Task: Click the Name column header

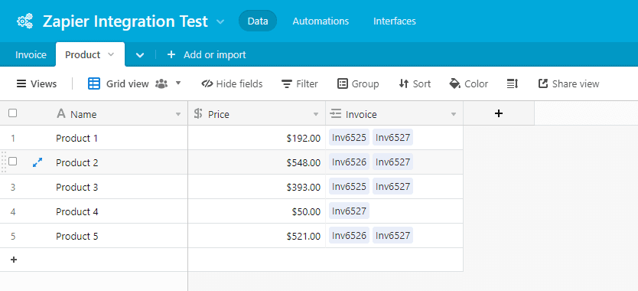Action: click(x=94, y=113)
